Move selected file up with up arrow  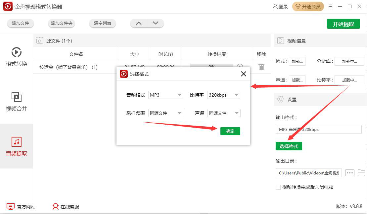139,23
